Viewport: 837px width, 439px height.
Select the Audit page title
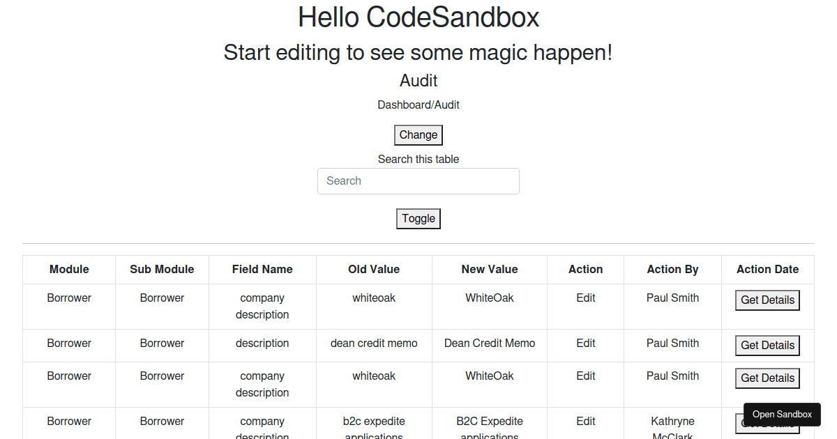tap(418, 80)
